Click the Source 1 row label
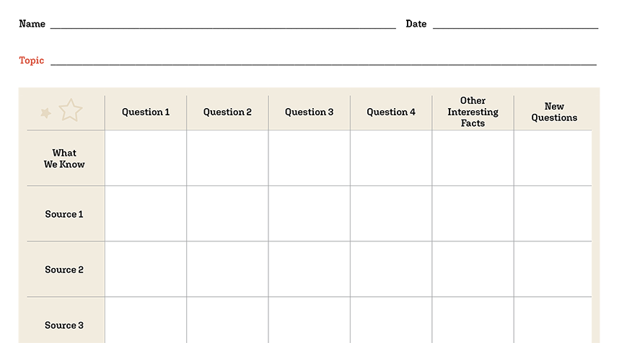The height and width of the screenshot is (343, 619). 64,214
